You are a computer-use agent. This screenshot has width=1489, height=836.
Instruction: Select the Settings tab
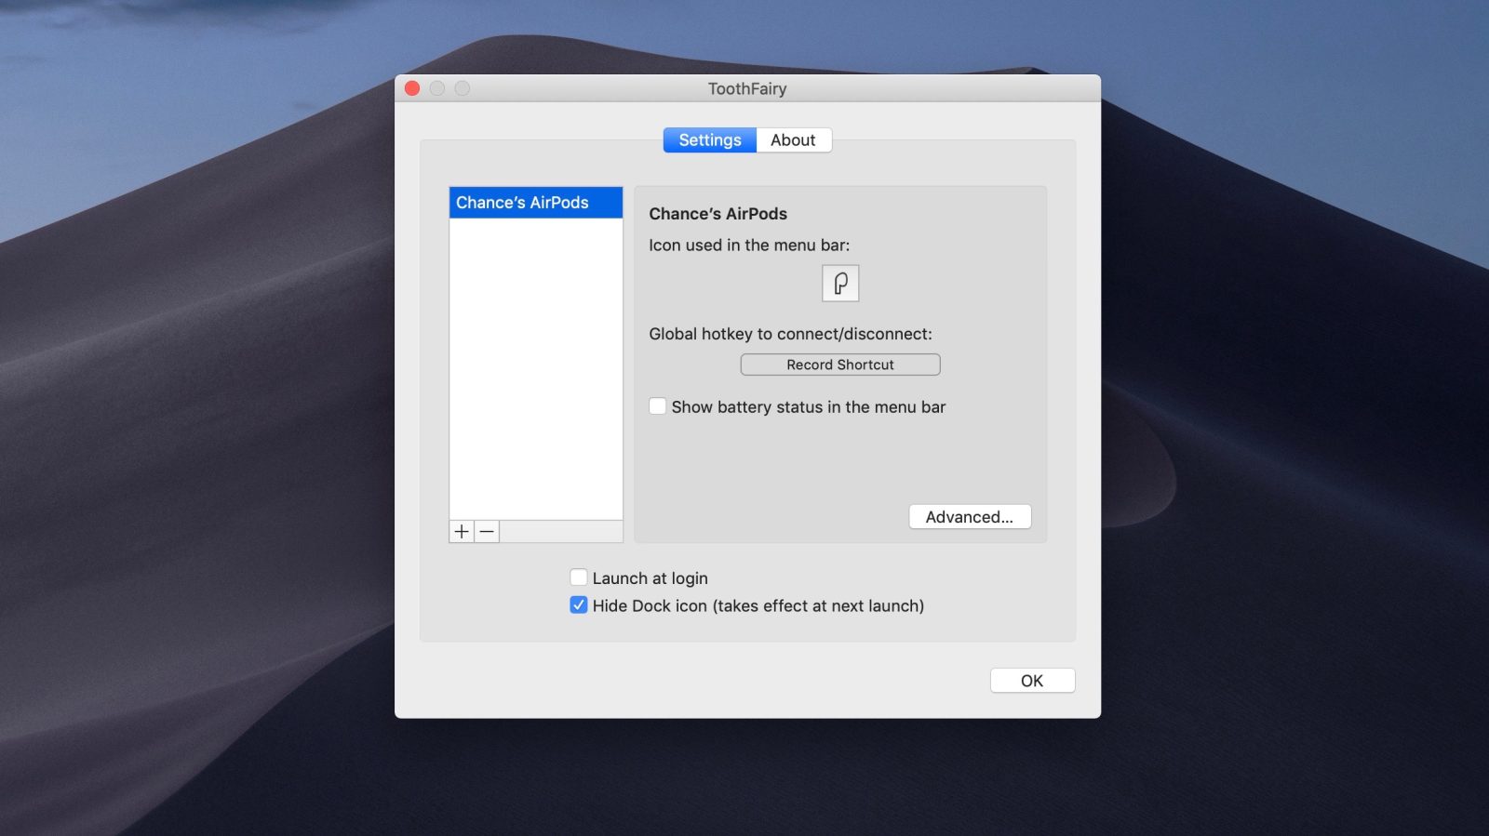click(x=709, y=139)
